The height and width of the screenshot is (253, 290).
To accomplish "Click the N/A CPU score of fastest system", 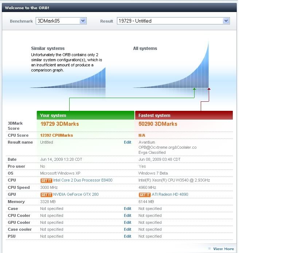I will (142, 135).
